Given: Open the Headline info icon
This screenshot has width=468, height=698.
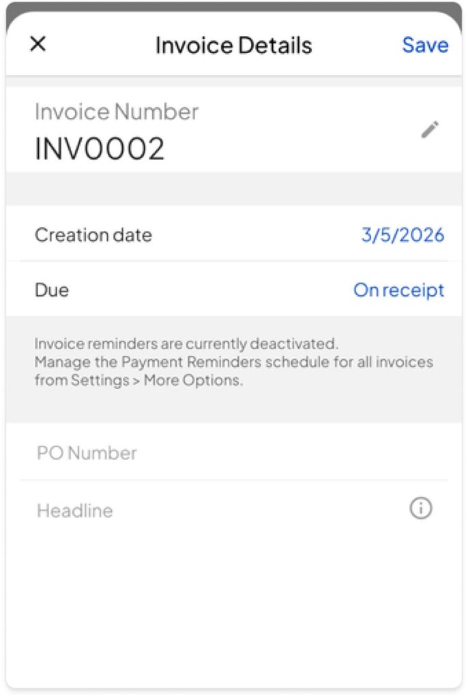Looking at the screenshot, I should pos(421,509).
